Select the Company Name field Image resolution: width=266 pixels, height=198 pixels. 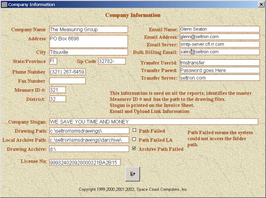[x=89, y=30]
